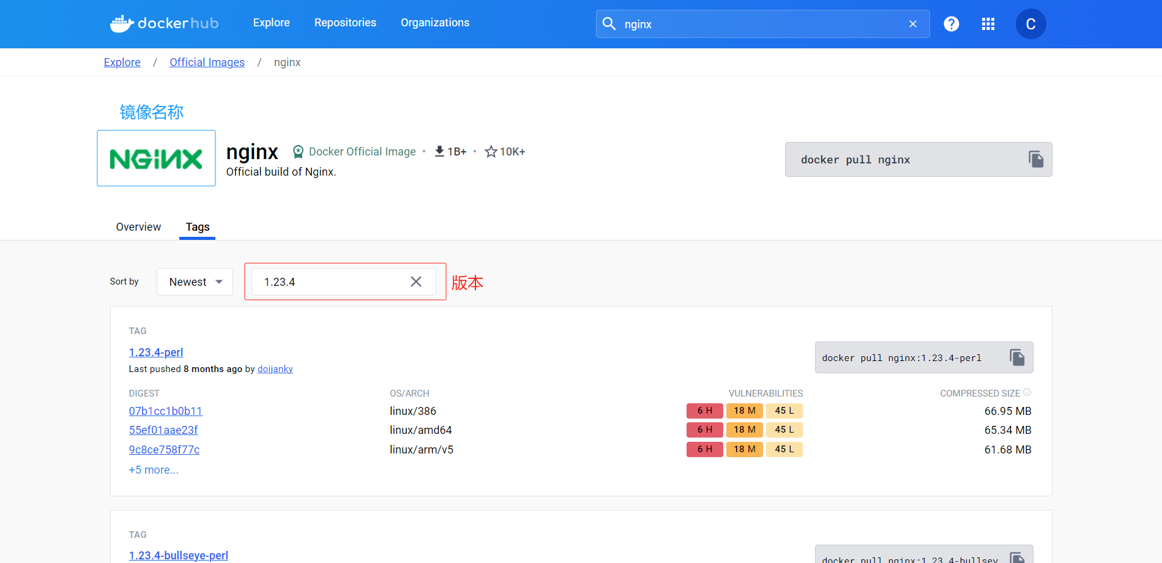This screenshot has width=1162, height=563.
Task: Click the linux/amd64 OS/ARCH text
Action: (x=420, y=430)
